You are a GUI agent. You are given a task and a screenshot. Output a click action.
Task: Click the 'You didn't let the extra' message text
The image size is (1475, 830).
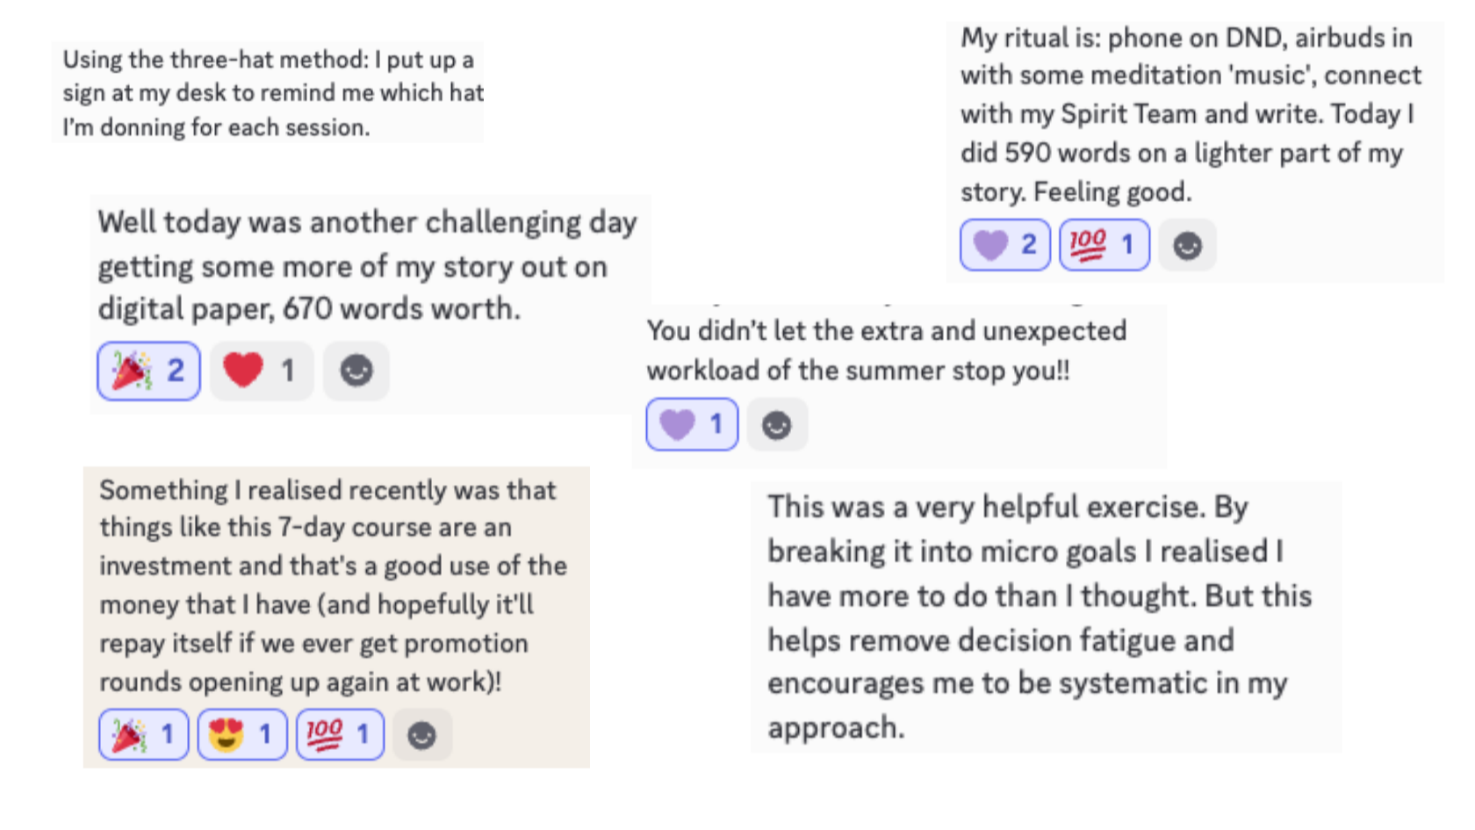(886, 332)
